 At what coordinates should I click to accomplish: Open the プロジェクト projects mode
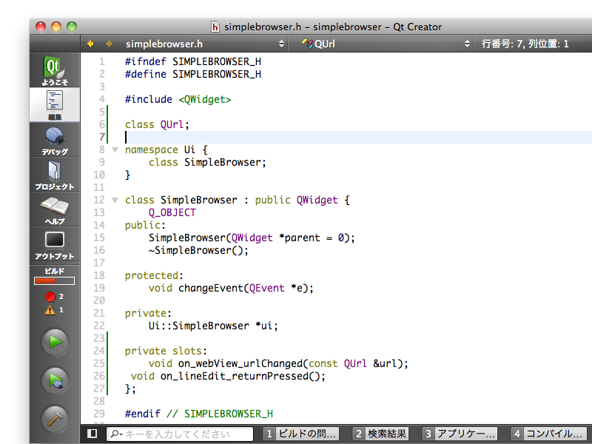click(55, 175)
